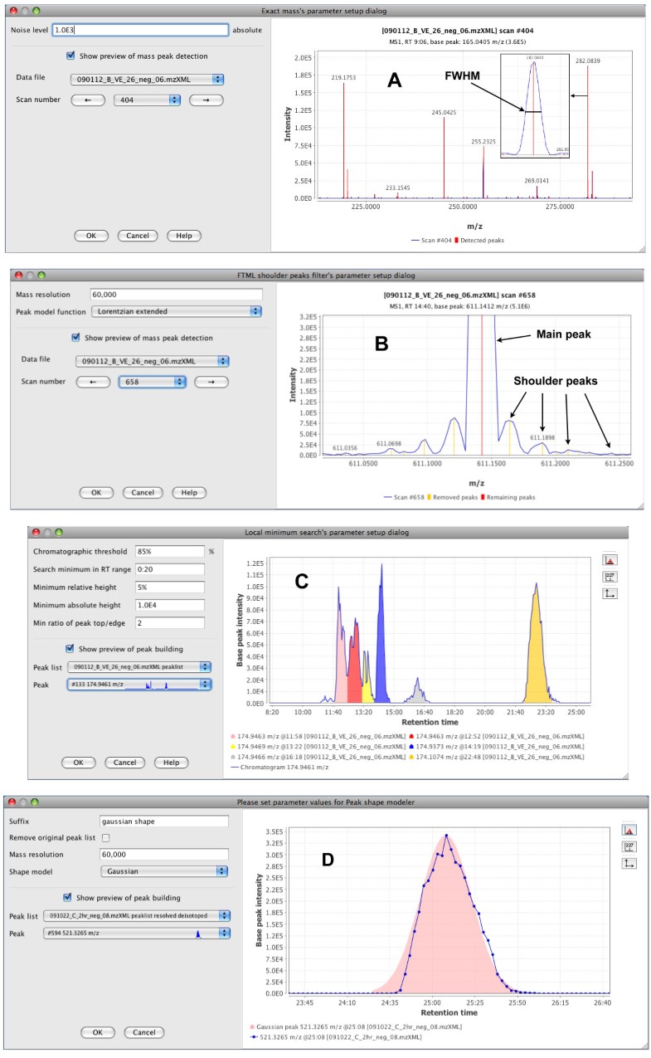Open Data file dropdown in FTML shoulder peaks dialog
The width and height of the screenshot is (651, 1058).
click(x=152, y=361)
